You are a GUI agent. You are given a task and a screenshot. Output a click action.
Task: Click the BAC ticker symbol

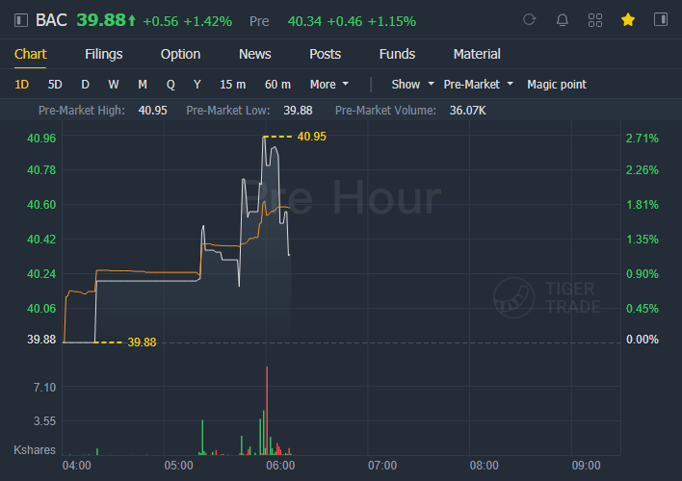coord(51,20)
